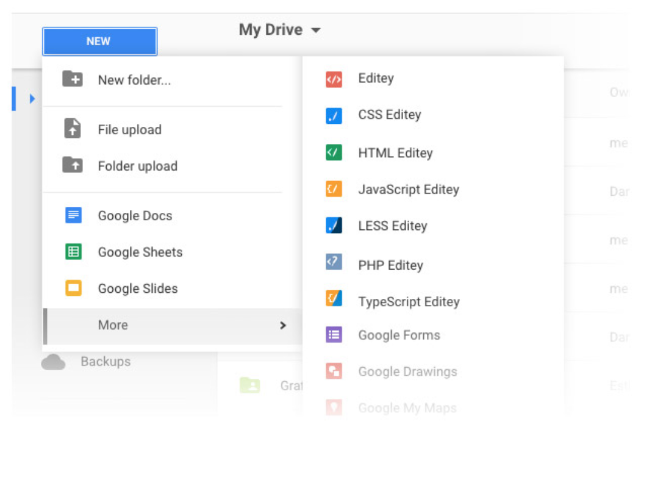
Task: Select New folder... menu entry
Action: coord(134,80)
